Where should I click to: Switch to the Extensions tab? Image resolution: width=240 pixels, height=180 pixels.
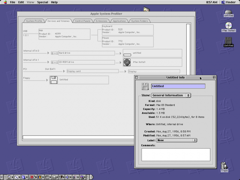(101, 21)
